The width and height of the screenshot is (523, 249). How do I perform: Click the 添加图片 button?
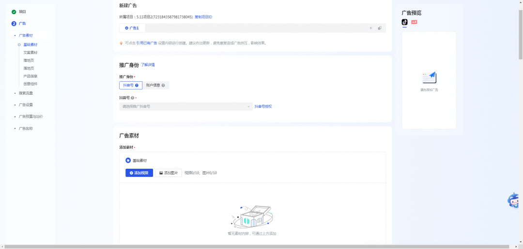169,173
